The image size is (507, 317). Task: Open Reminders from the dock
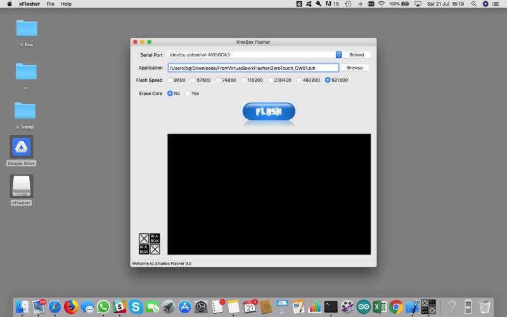217,307
